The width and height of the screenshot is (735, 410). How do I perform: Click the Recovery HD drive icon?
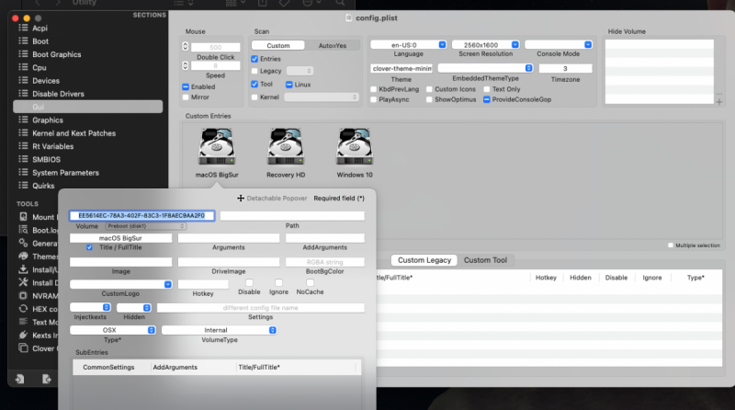point(286,148)
